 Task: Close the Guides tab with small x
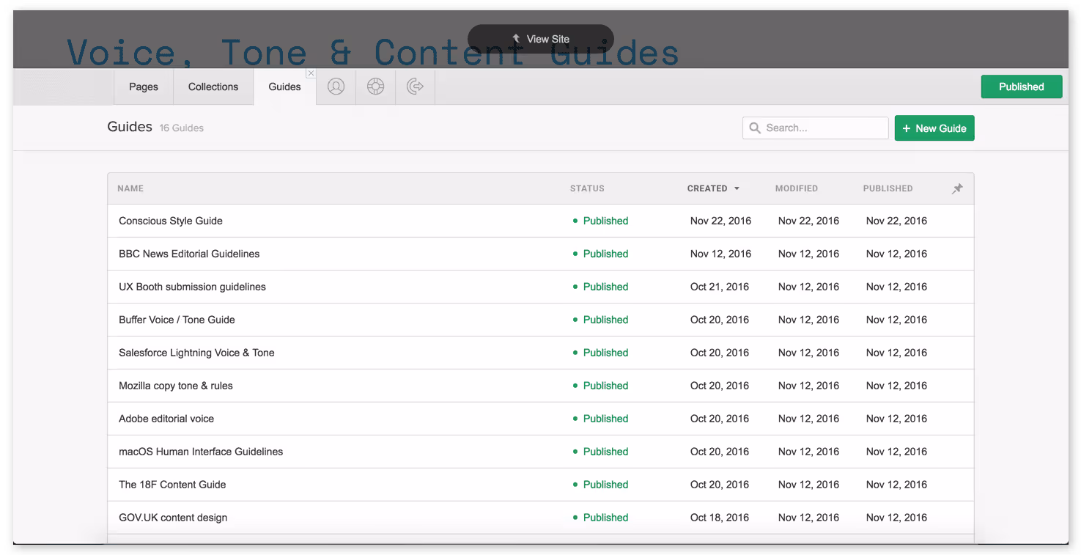click(311, 73)
